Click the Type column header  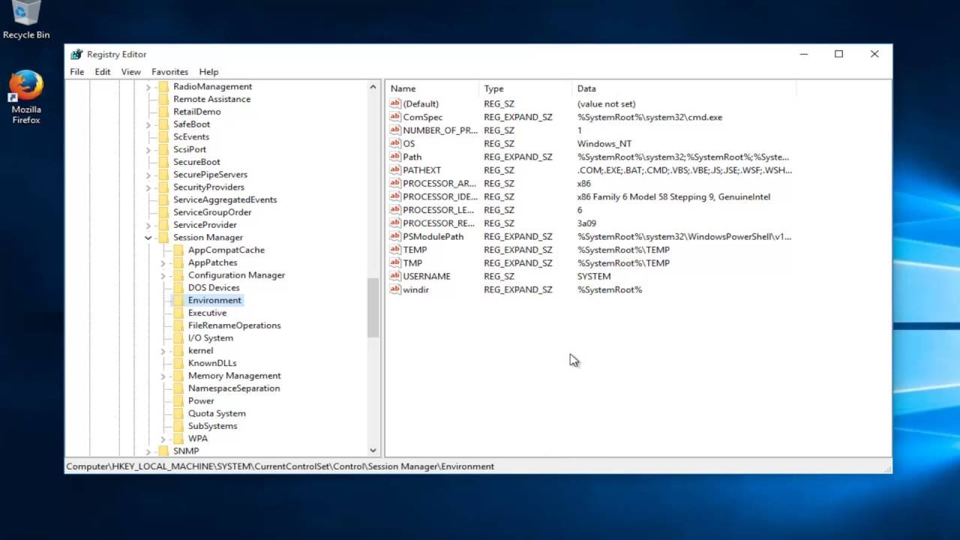526,88
